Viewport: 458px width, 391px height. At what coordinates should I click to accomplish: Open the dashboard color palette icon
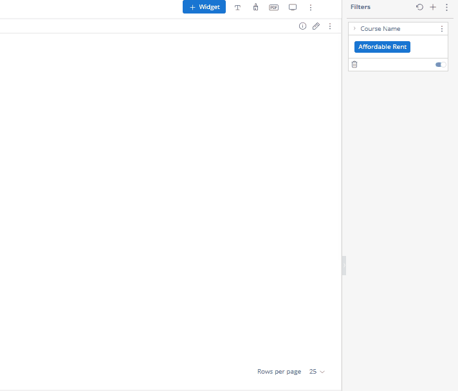click(255, 7)
